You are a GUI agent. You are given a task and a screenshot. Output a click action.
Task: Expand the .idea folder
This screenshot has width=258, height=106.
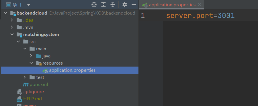(12, 20)
